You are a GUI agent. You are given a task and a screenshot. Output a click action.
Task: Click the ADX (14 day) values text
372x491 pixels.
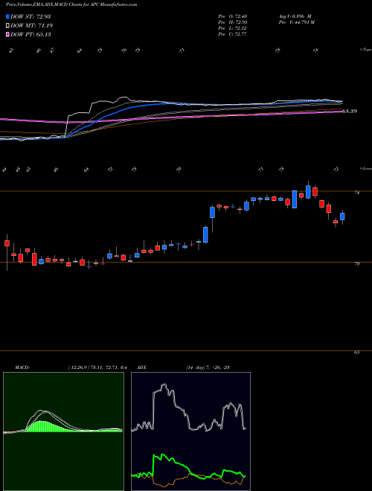206,368
